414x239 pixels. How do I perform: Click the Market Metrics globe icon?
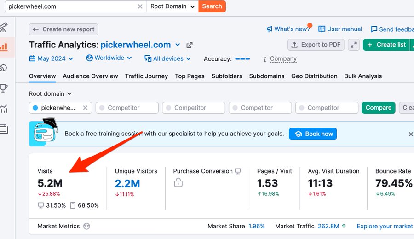click(86, 226)
